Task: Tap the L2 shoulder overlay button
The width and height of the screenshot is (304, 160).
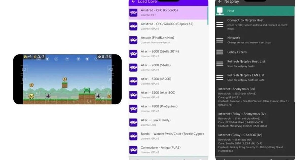Action: (x=24, y=69)
